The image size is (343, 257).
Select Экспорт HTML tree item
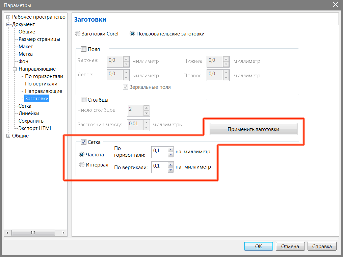[35, 128]
